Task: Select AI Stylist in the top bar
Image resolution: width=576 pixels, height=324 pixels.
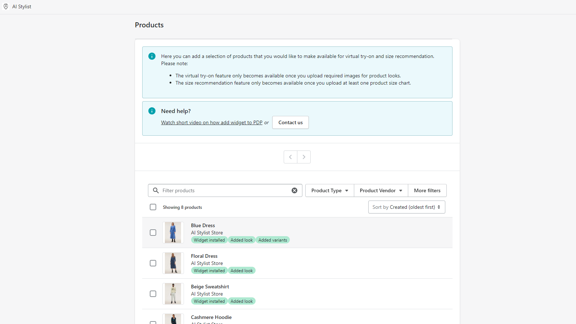Action: click(22, 6)
